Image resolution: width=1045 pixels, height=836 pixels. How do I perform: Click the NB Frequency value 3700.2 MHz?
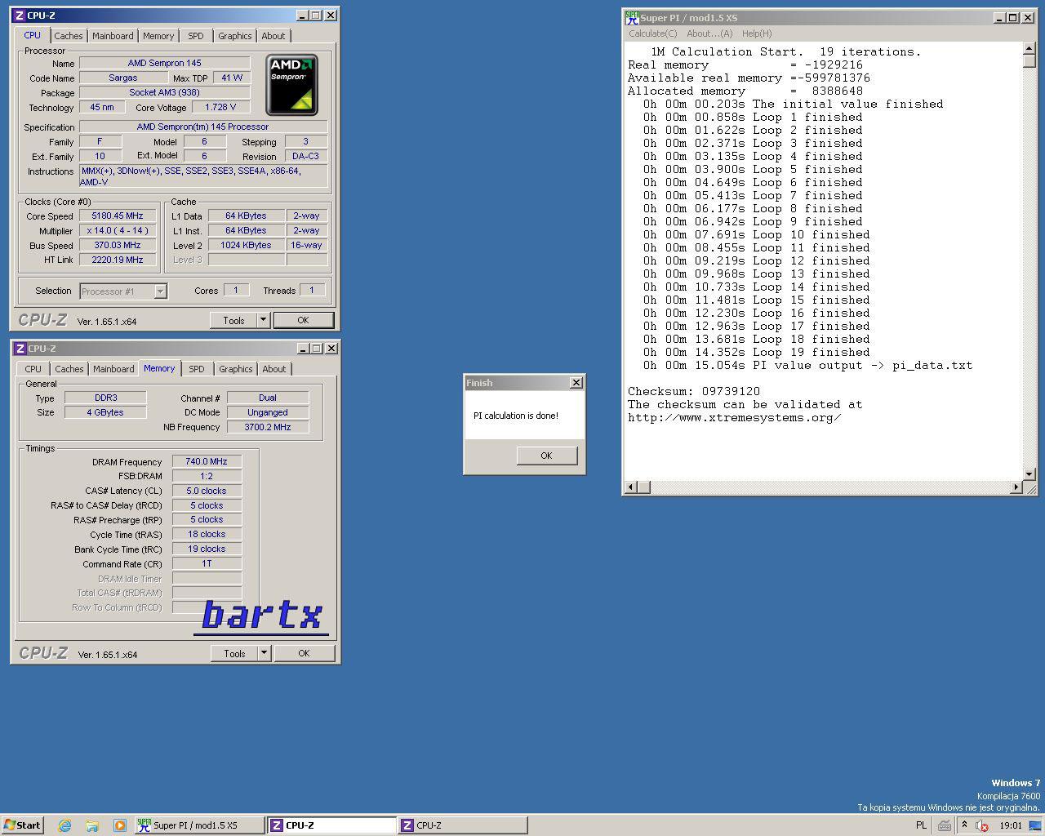[x=268, y=427]
